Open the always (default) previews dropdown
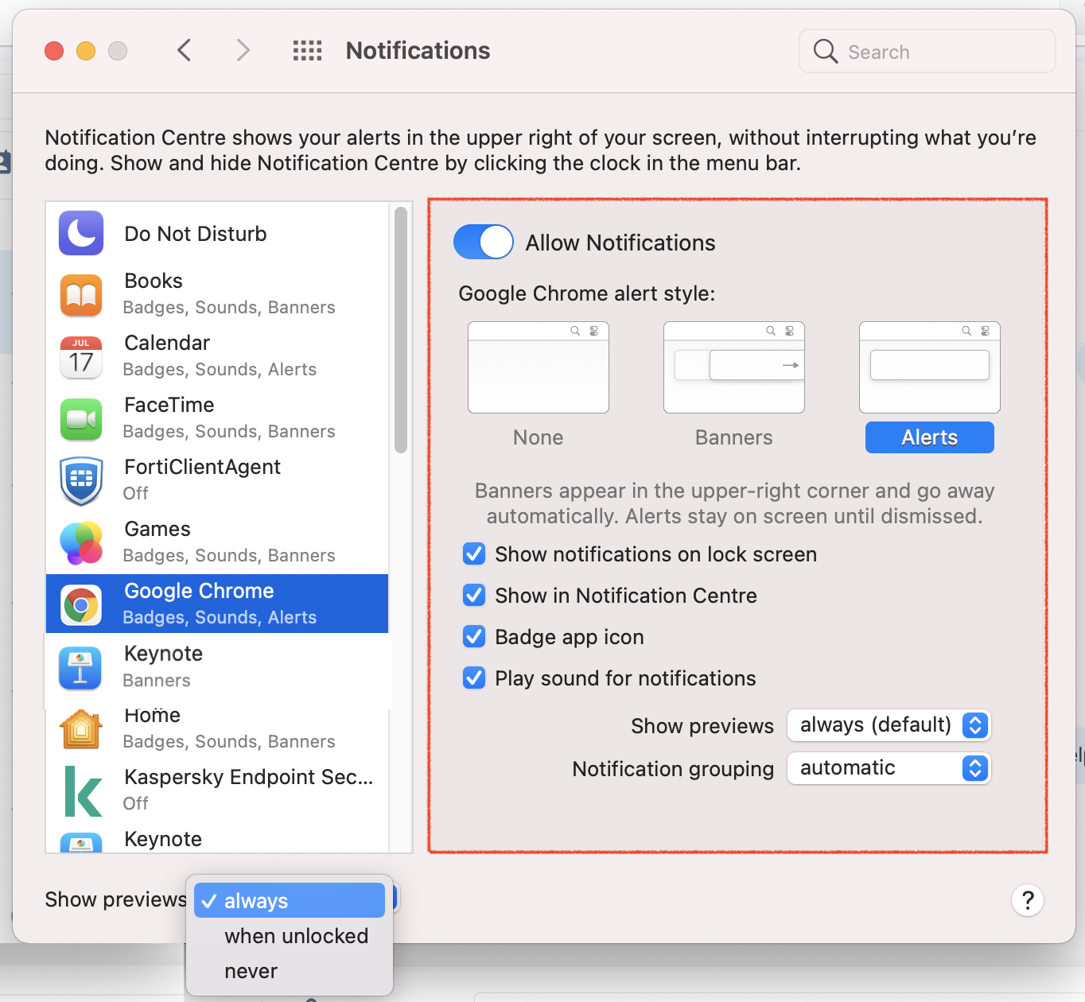Viewport: 1085px width, 1002px height. coord(889,725)
